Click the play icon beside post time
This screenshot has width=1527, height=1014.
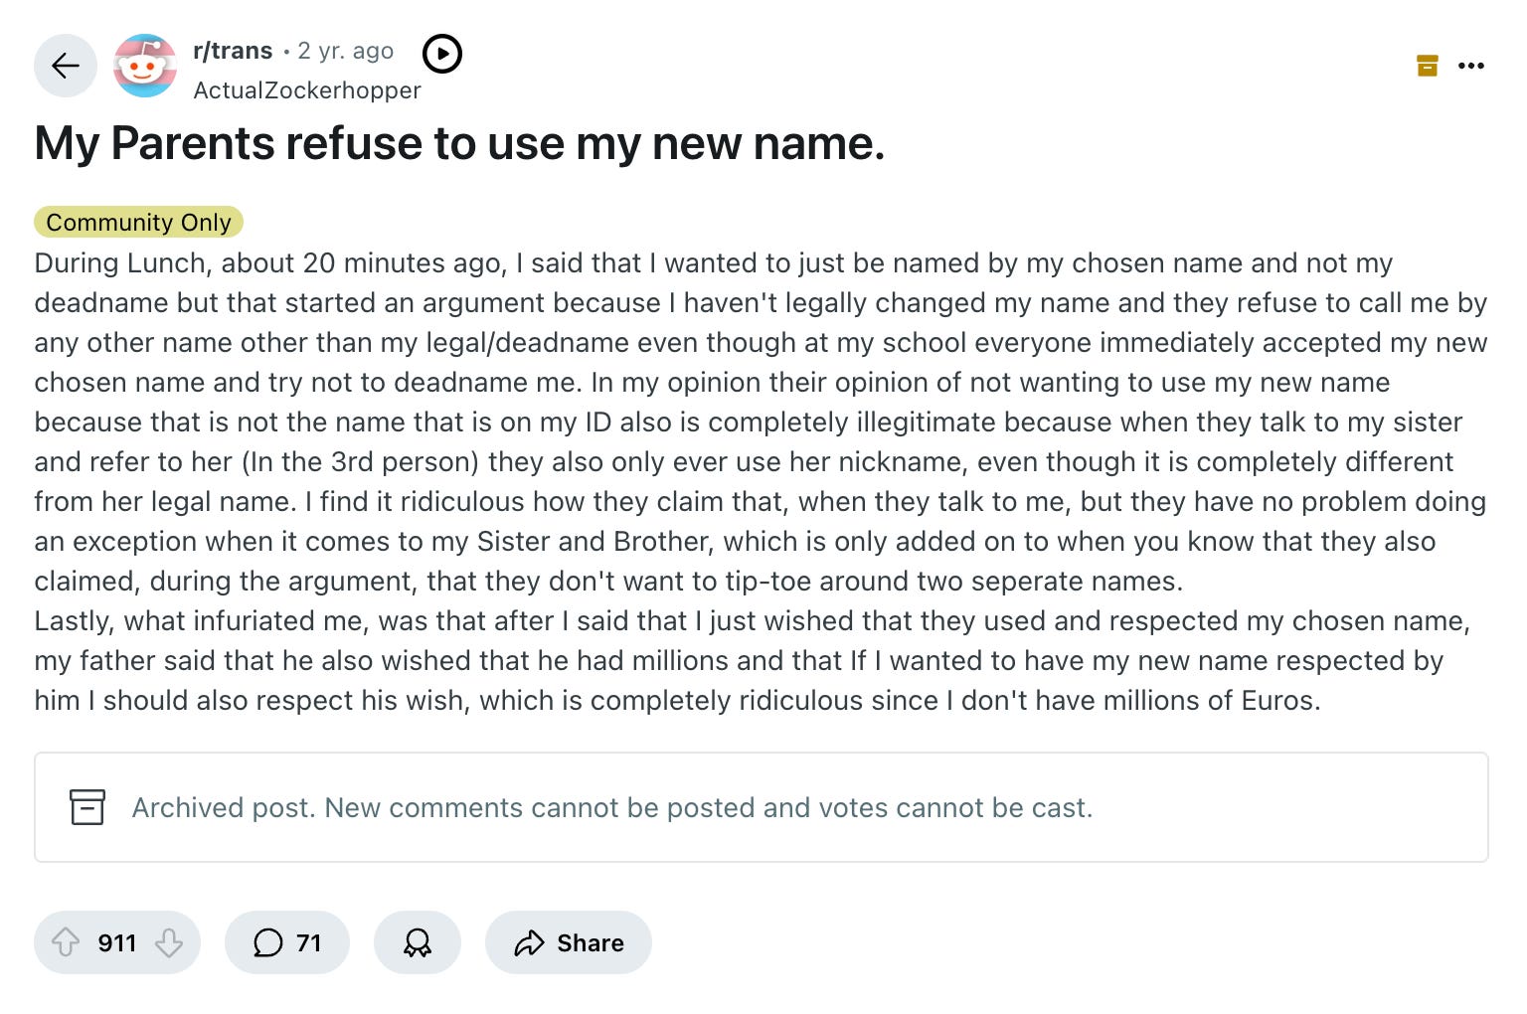pyautogui.click(x=442, y=54)
